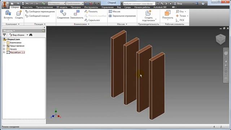Click the browser filter funnel icon

click(x=4, y=35)
